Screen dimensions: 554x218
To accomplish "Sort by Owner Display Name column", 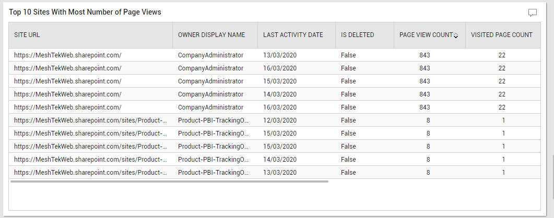I will [211, 35].
